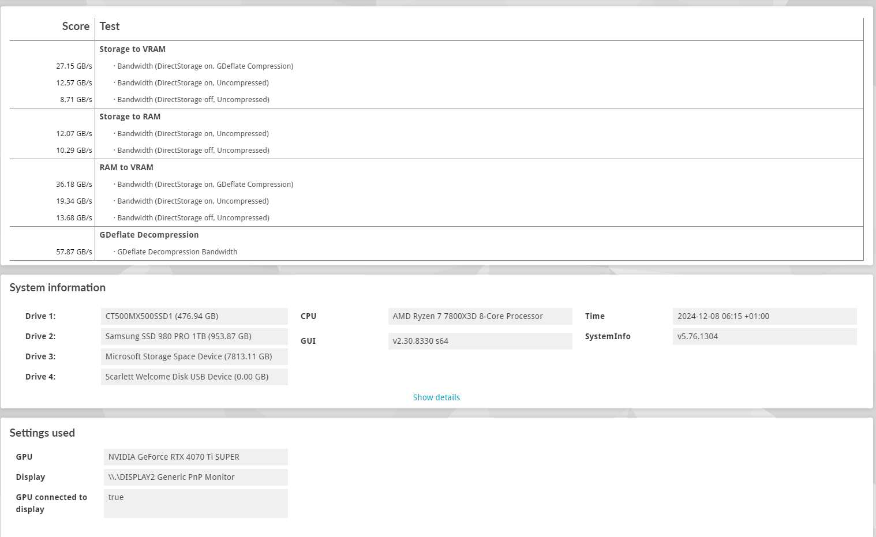Click the AMD Ryzen 7 7800X3D field
Screen dimensions: 876x537
(x=480, y=316)
